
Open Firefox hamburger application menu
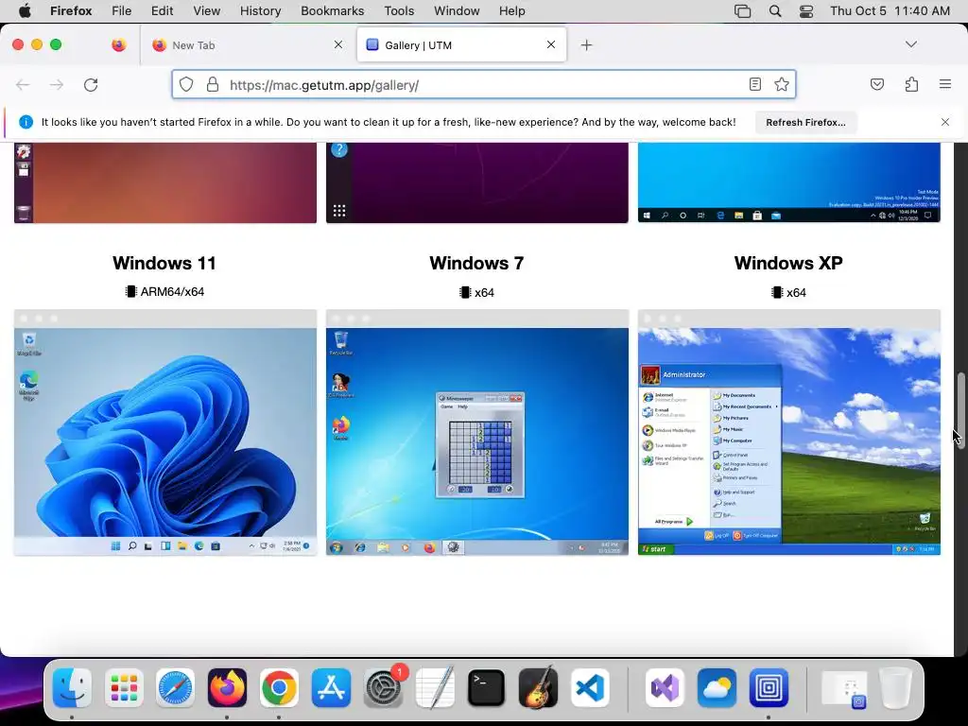coord(945,84)
